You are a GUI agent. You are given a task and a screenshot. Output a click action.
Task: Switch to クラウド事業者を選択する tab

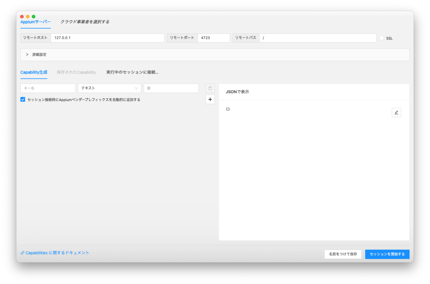coord(85,22)
